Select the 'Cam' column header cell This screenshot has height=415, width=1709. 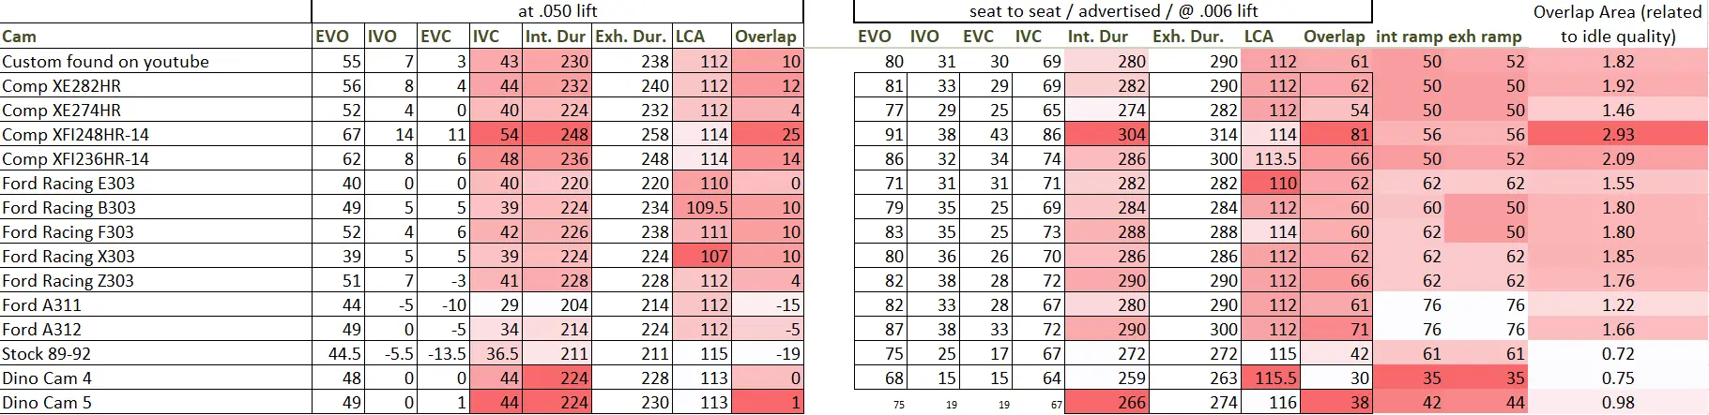[x=156, y=37]
